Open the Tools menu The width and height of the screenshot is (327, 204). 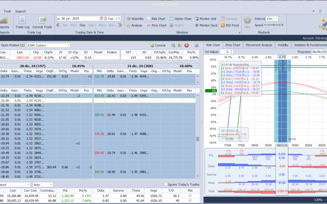(x=7, y=11)
